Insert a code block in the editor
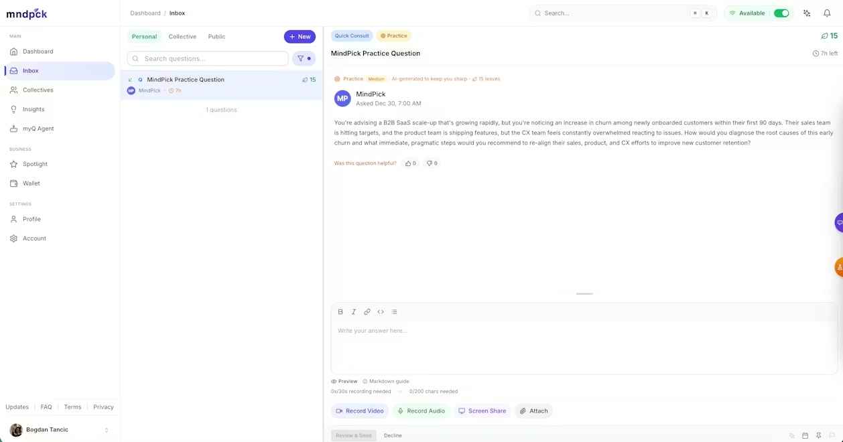Screen dimensions: 843x442 coord(381,311)
